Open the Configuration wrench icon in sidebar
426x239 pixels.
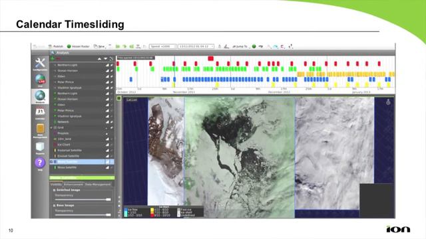[x=40, y=63]
